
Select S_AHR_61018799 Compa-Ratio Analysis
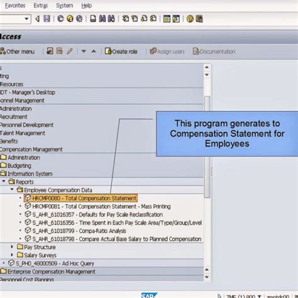tap(75, 231)
